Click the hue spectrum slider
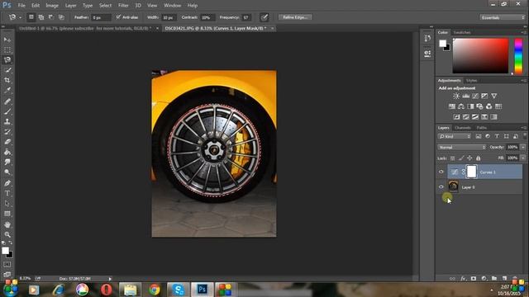 tap(518, 56)
